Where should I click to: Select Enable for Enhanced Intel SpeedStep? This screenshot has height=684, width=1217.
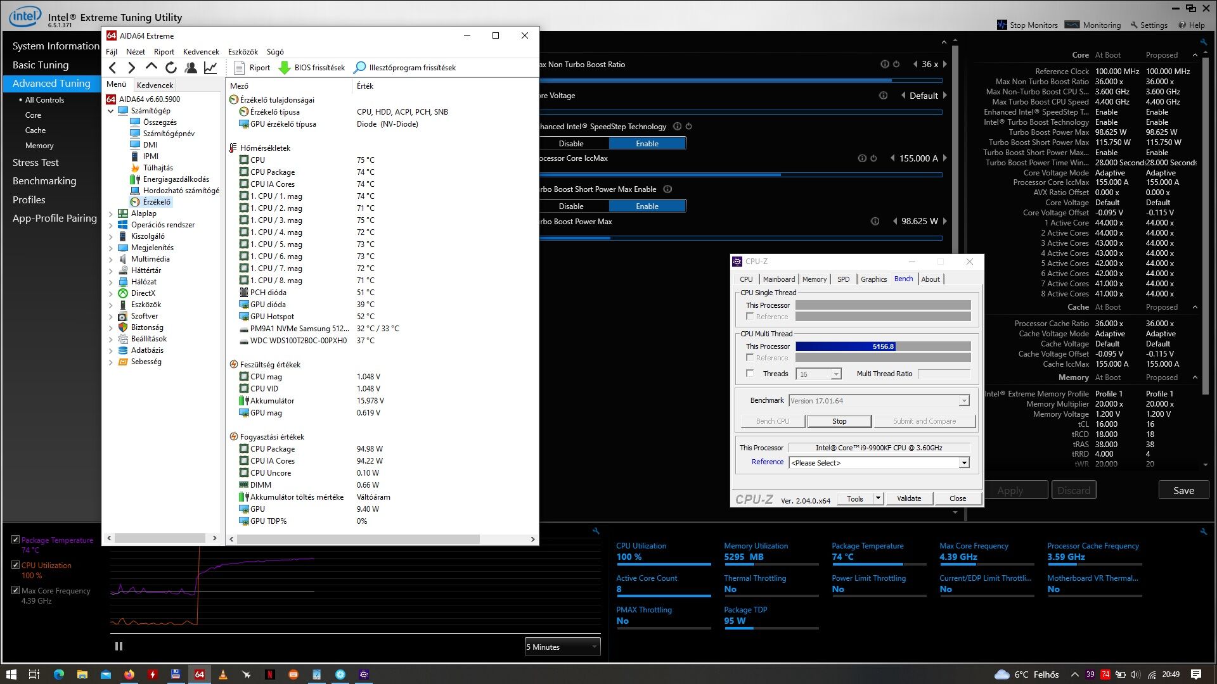pos(647,144)
